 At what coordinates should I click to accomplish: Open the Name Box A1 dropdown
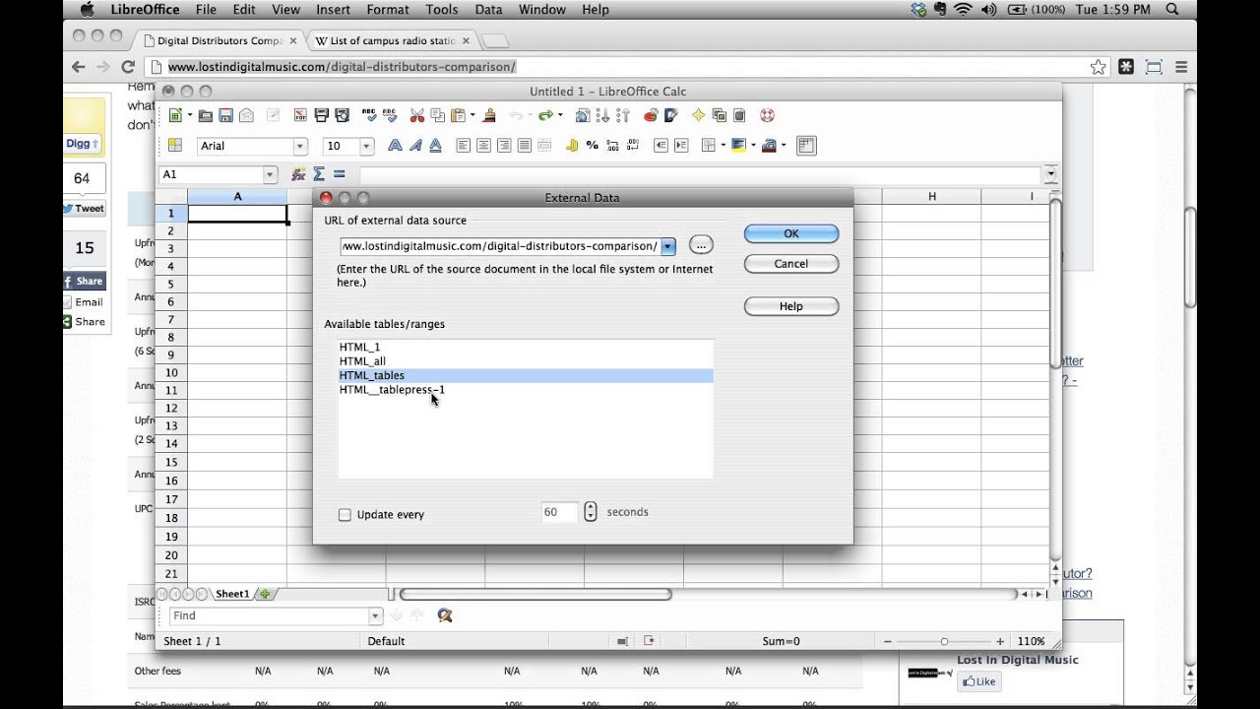point(271,174)
